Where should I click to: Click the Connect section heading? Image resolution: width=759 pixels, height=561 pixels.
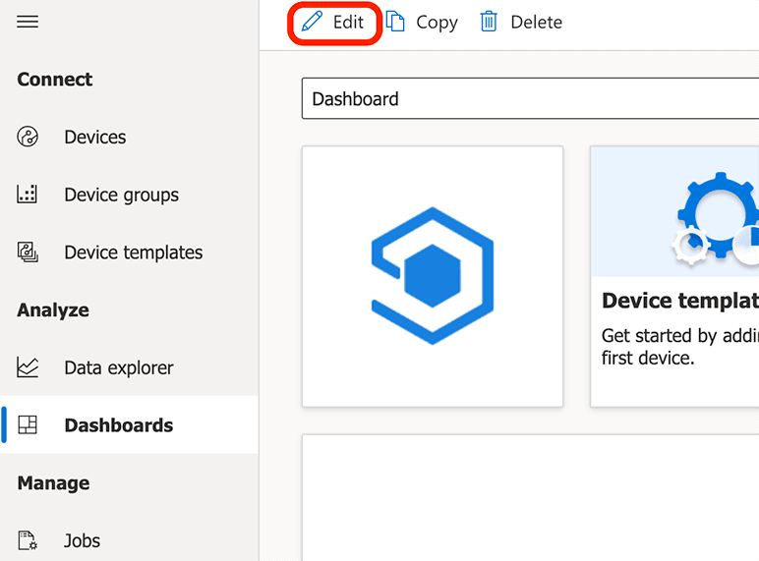(x=55, y=80)
